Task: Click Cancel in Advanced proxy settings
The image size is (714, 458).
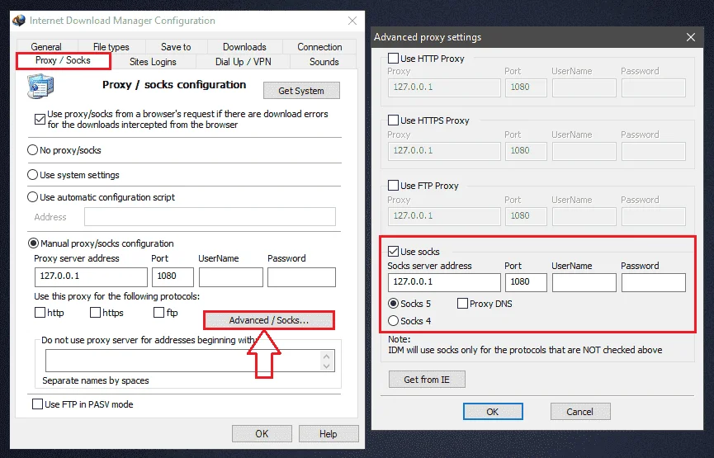Action: (580, 412)
